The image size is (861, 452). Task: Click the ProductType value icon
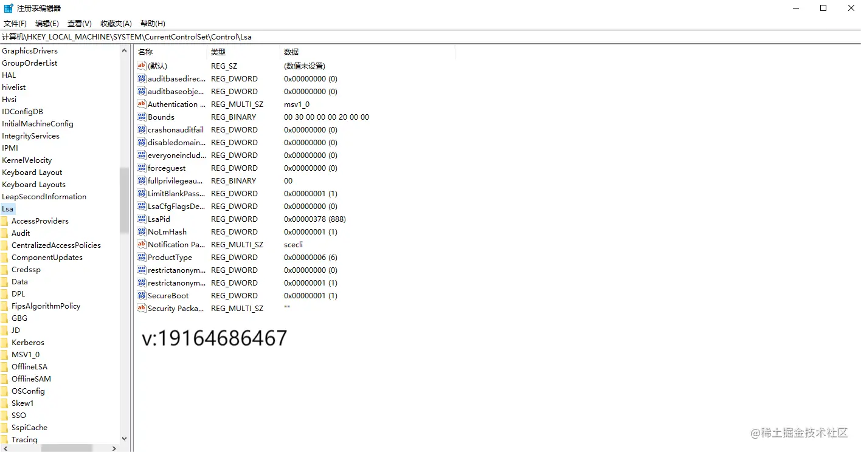(142, 258)
